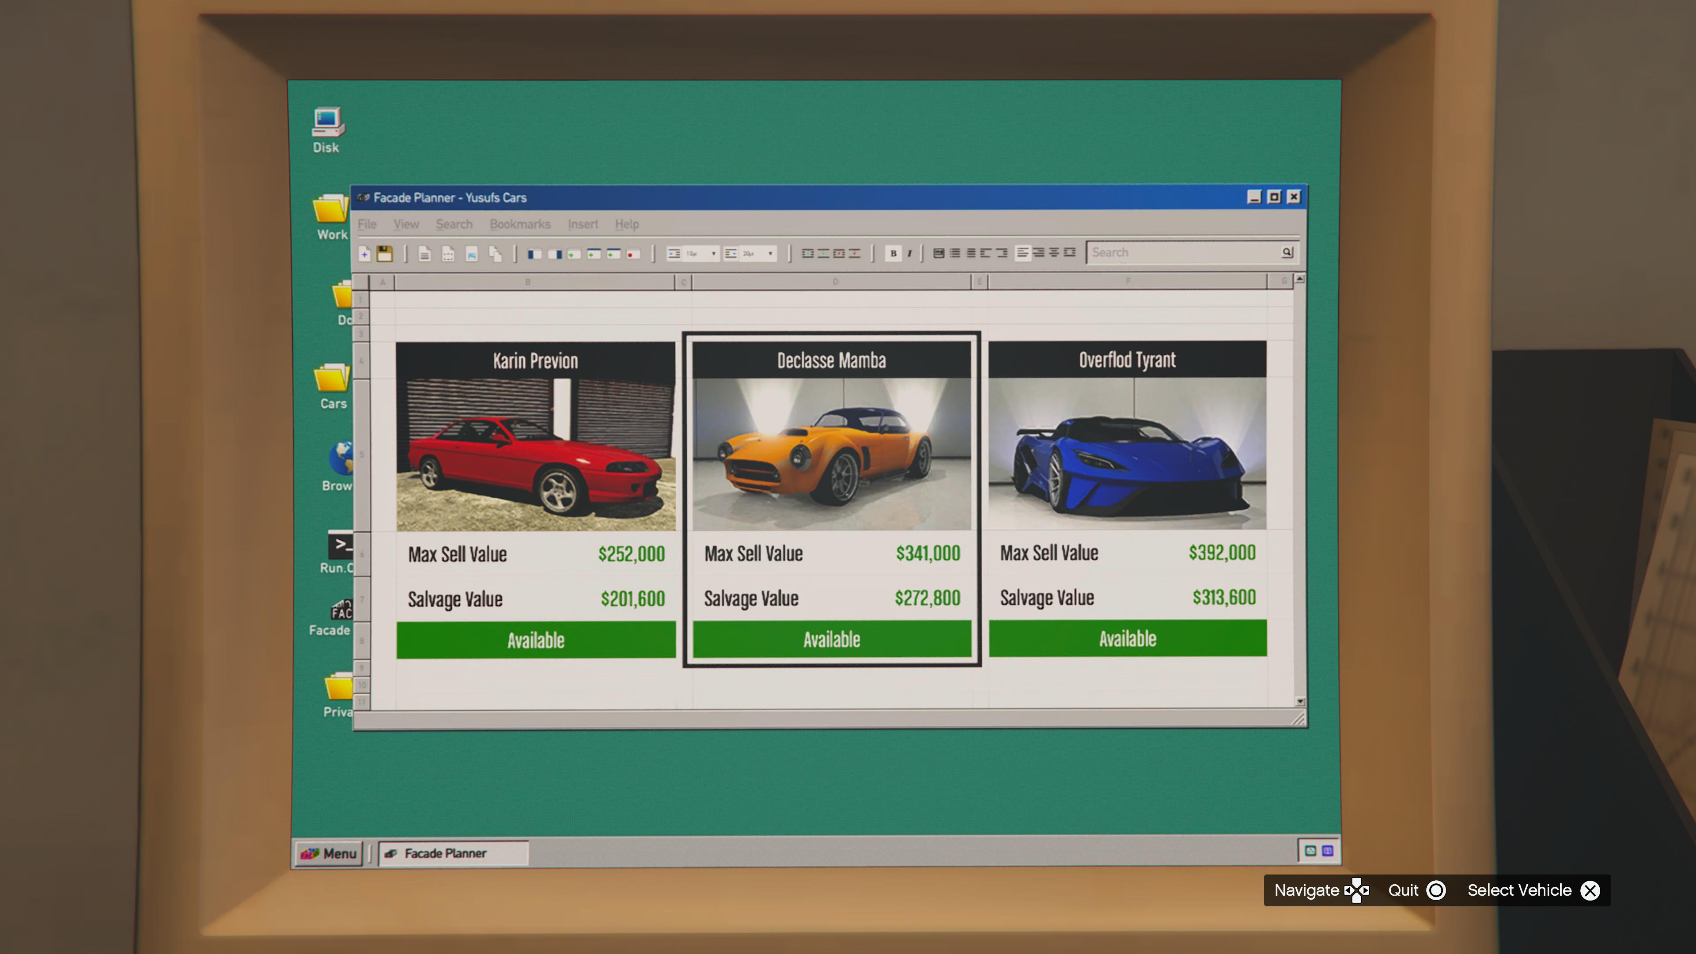The image size is (1696, 954).
Task: Toggle bold formatting
Action: point(893,253)
